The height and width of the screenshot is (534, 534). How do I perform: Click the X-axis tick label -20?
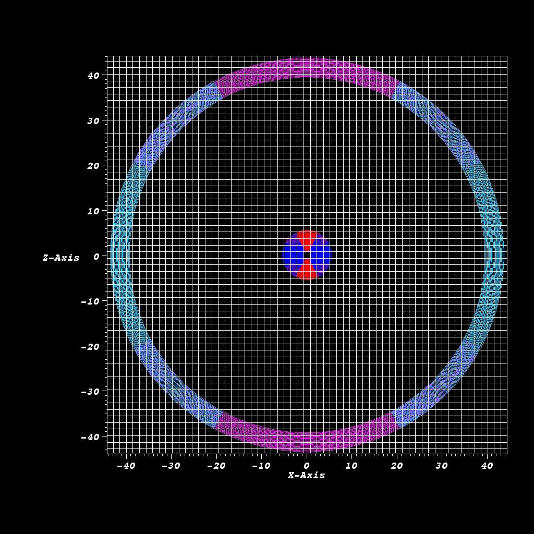tap(215, 466)
